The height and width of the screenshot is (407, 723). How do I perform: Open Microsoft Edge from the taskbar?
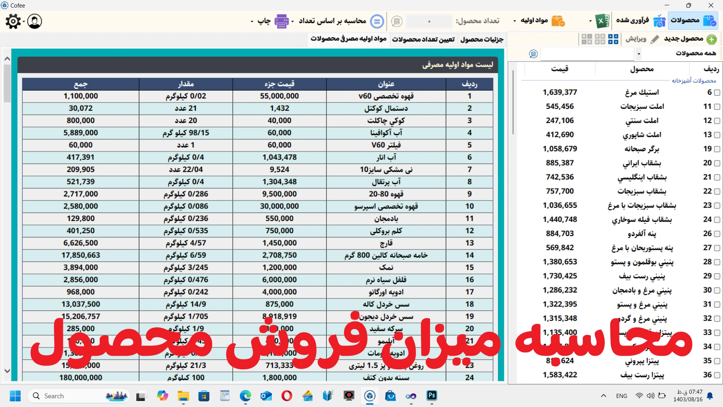click(x=245, y=396)
